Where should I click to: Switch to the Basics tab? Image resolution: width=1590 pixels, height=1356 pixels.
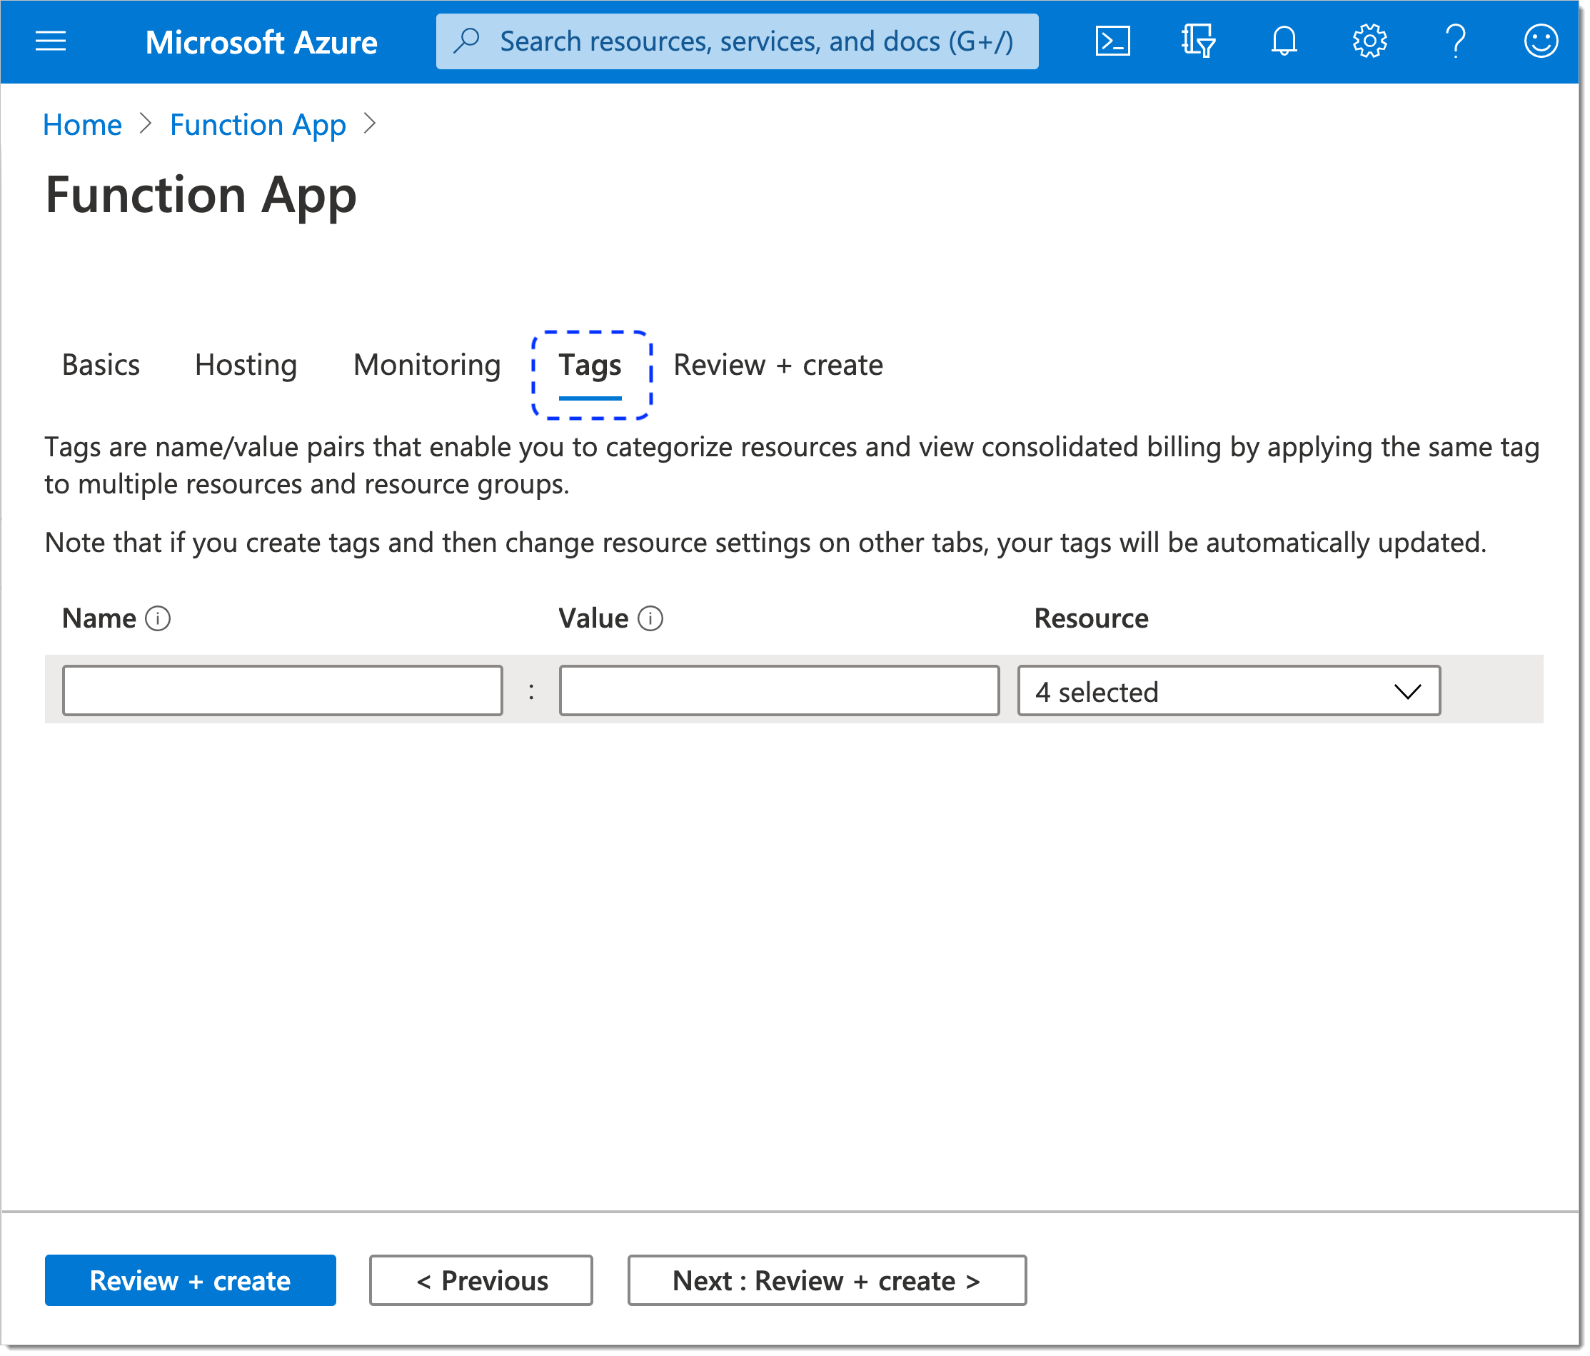point(101,366)
